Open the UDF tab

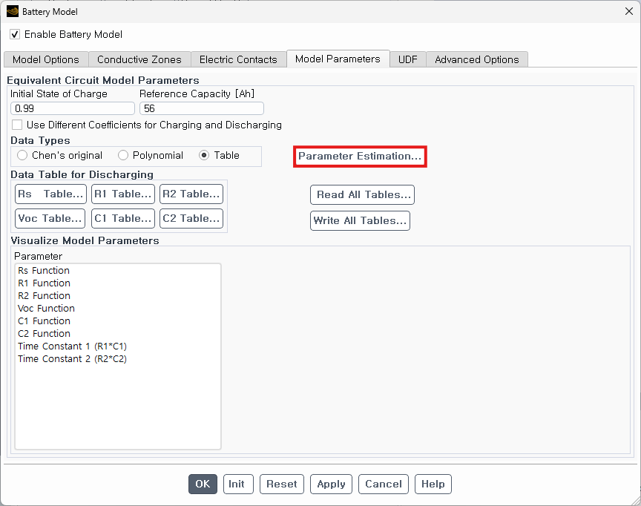point(407,59)
